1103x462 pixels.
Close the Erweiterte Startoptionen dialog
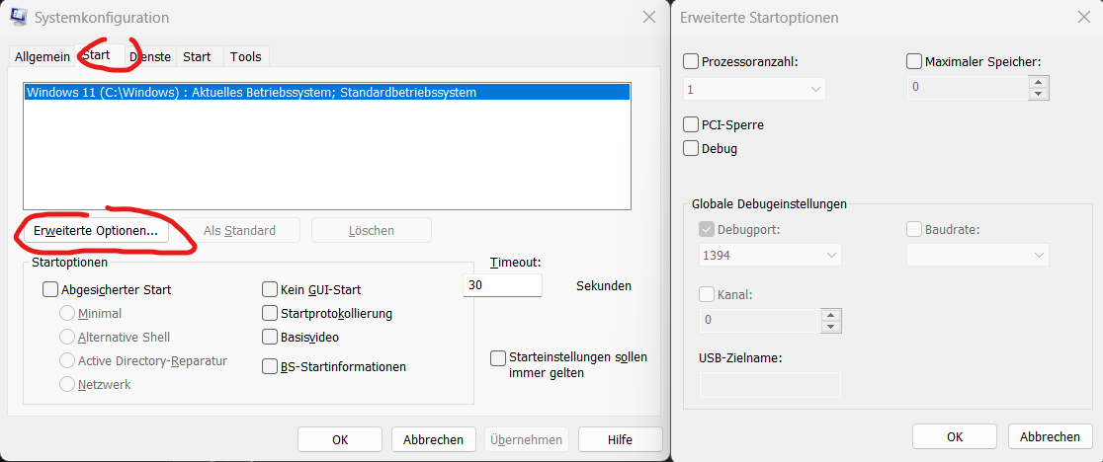1084,17
